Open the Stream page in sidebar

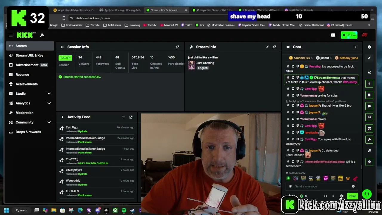[x=30, y=46]
